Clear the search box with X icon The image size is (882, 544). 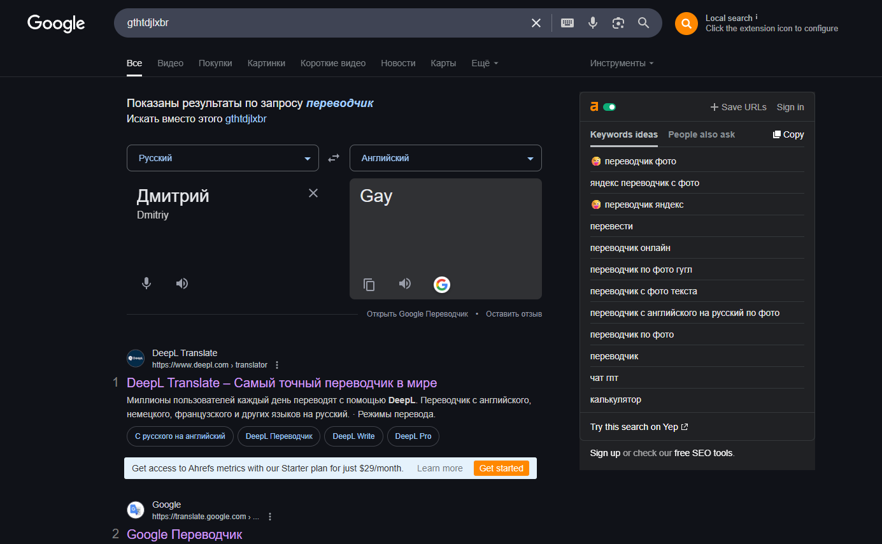pyautogui.click(x=536, y=23)
